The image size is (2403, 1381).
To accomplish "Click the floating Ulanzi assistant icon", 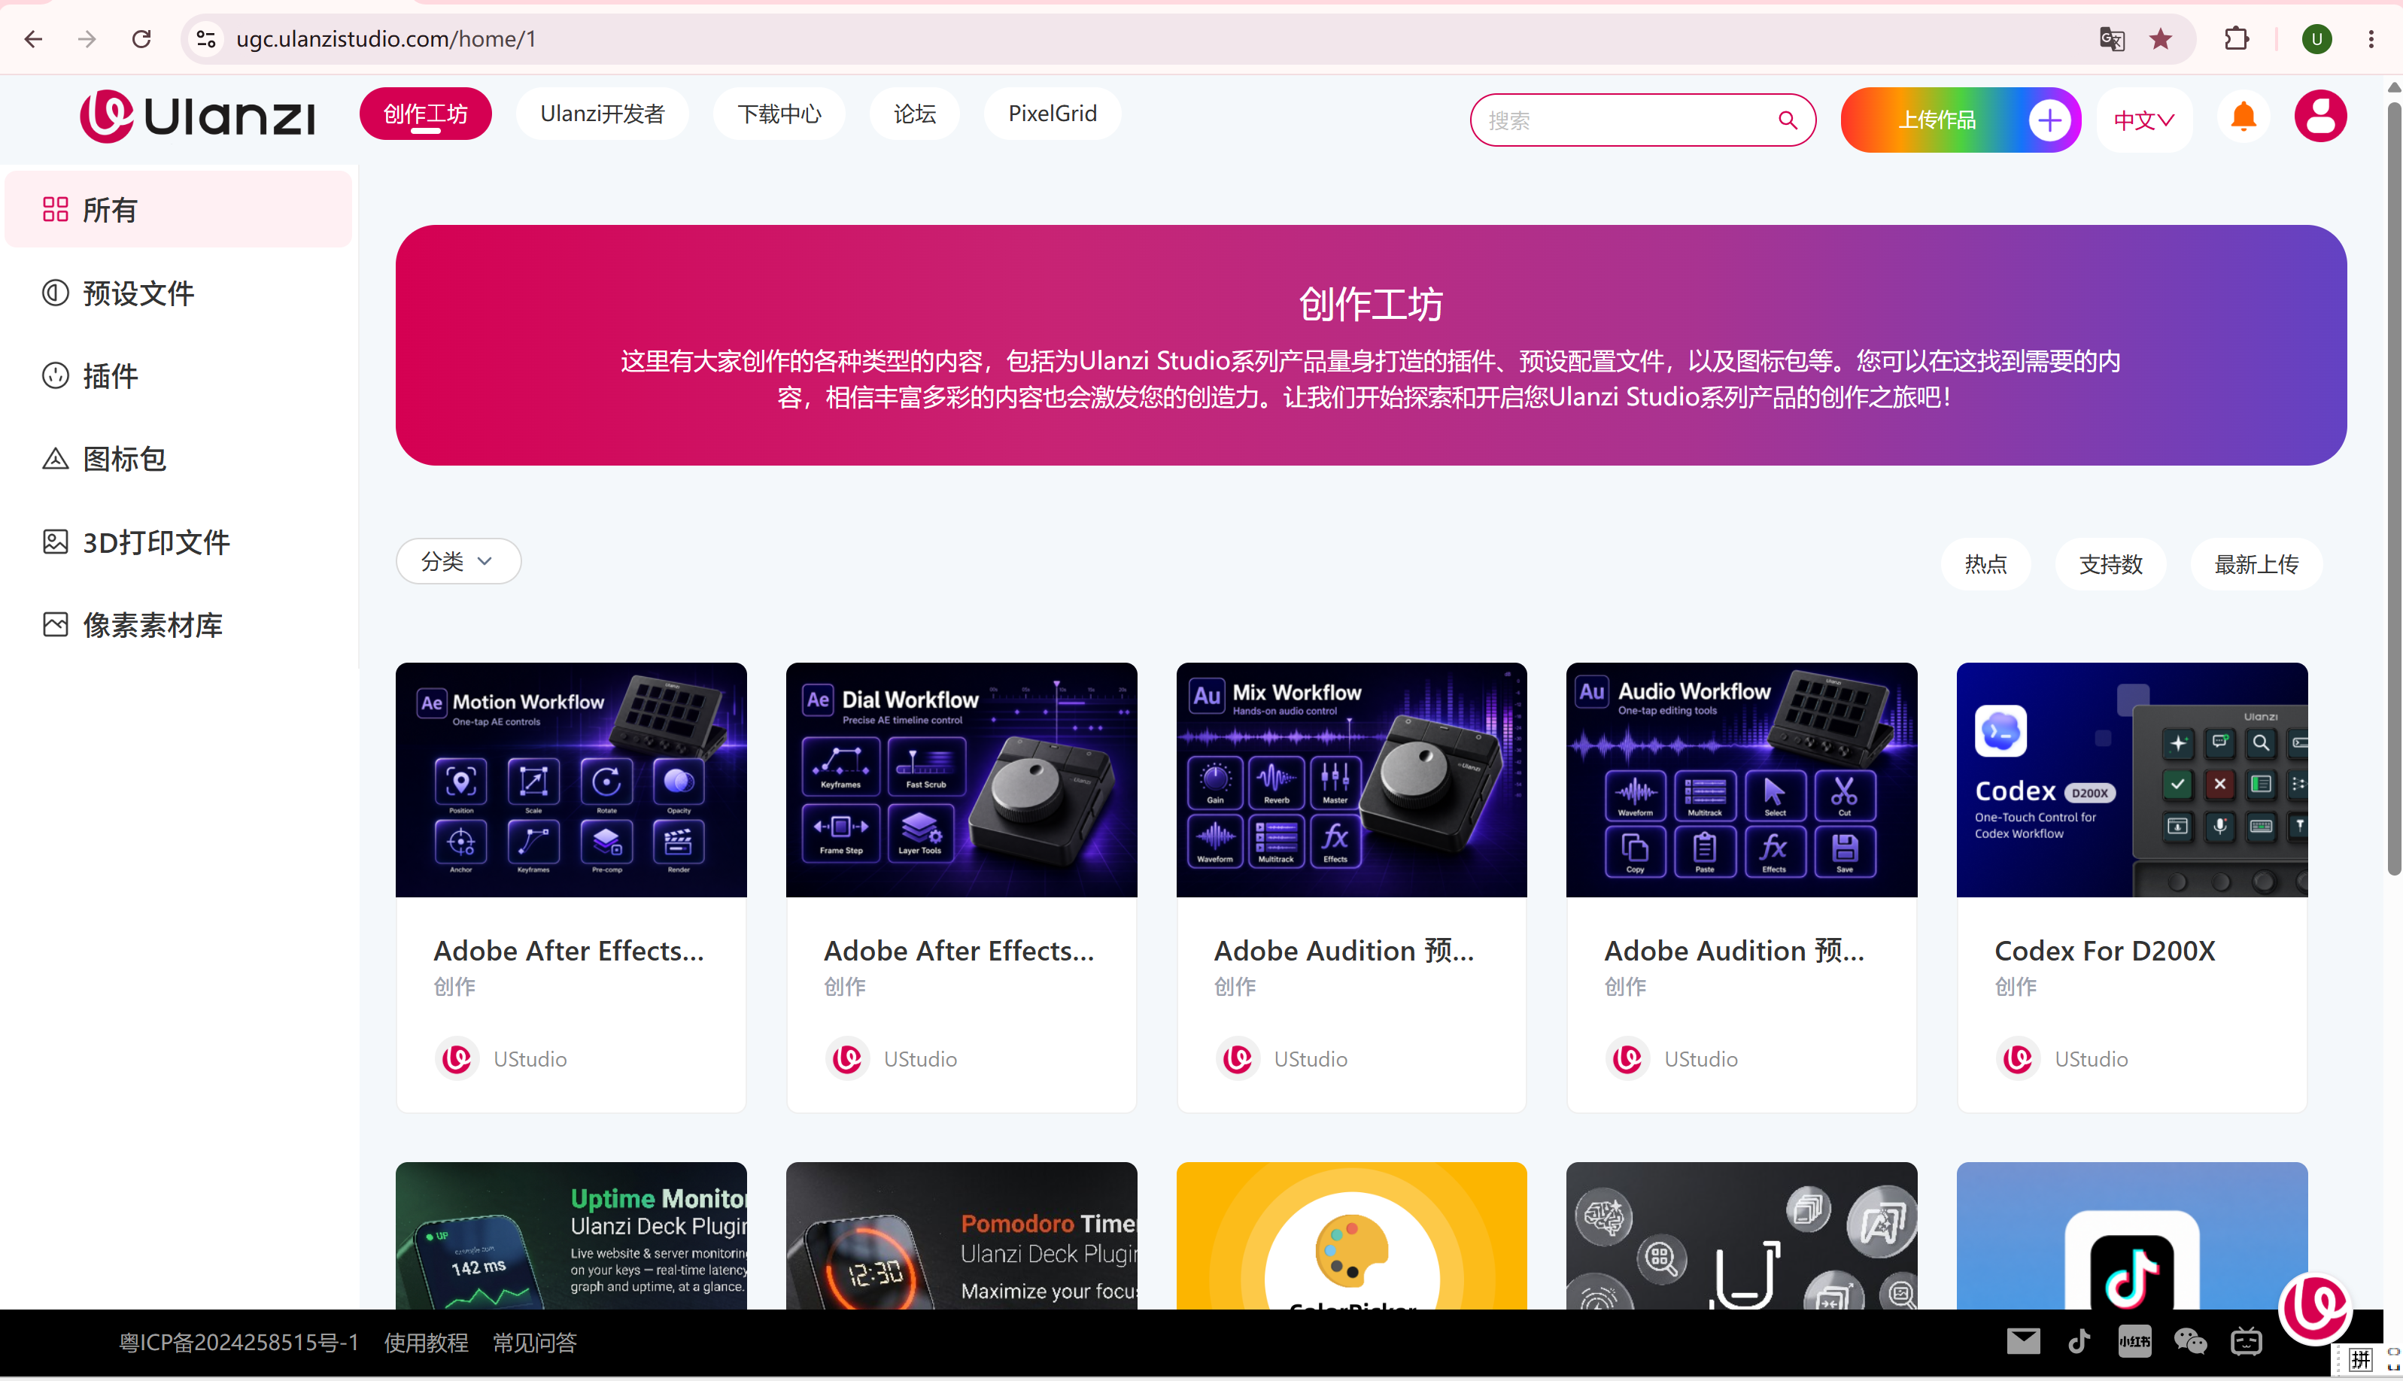I will pos(2316,1308).
